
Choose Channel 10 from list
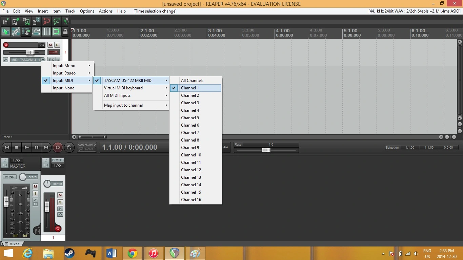196,155
